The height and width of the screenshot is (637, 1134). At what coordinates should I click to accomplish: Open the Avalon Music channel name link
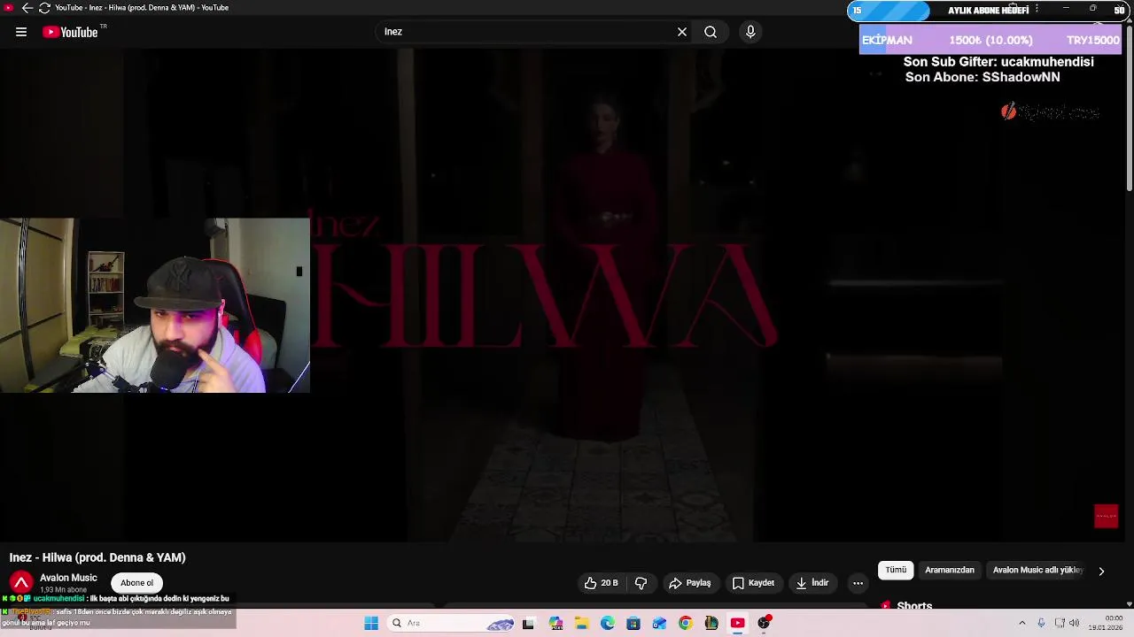(x=68, y=578)
